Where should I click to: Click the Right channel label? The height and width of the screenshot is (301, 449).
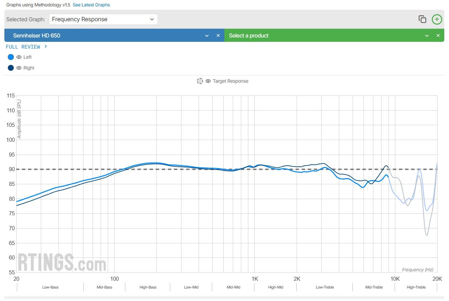(29, 68)
